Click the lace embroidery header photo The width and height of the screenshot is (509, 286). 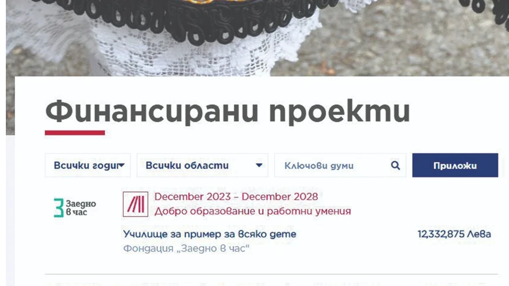click(x=257, y=38)
